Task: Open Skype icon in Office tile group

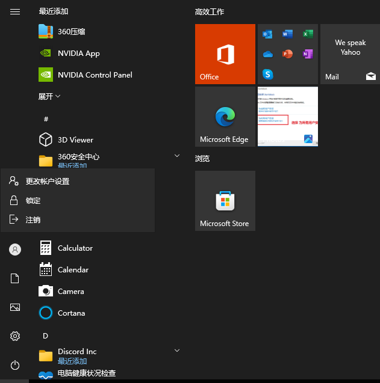Action: [x=268, y=74]
